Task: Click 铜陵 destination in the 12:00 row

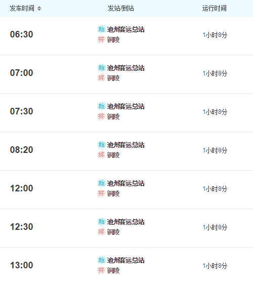Action: tap(113, 193)
